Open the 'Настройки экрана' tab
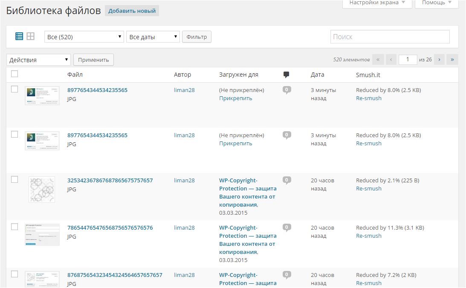 pyautogui.click(x=377, y=3)
